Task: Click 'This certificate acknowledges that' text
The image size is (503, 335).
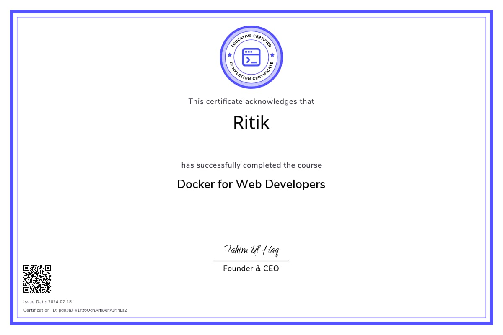Action: point(251,101)
